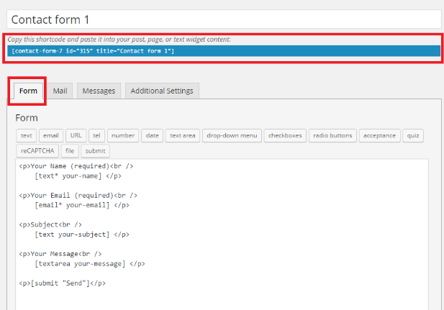The width and height of the screenshot is (444, 310).
Task: Go to Additional Settings tab
Action: pos(162,91)
